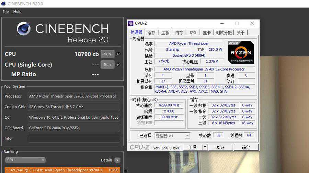Click the Cinebench app icon in title bar
This screenshot has width=309, height=173.
coord(3,4)
